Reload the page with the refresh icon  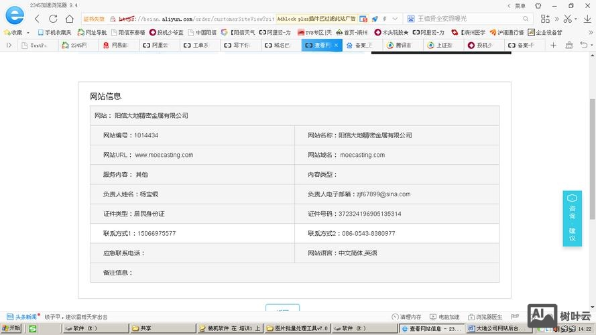(x=53, y=19)
